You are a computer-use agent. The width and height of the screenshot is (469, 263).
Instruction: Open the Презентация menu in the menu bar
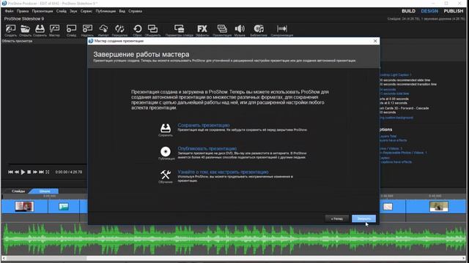(43, 11)
